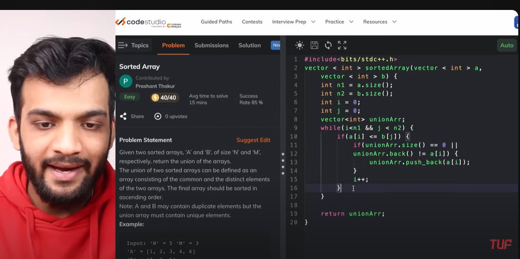
Task: Toggle the light/dark theme sun icon
Action: coord(299,45)
